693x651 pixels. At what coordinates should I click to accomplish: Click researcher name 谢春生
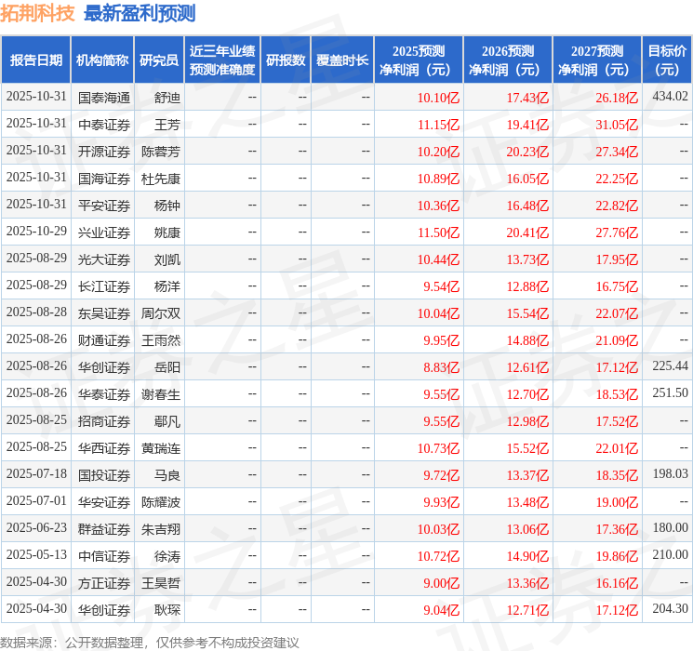161,394
